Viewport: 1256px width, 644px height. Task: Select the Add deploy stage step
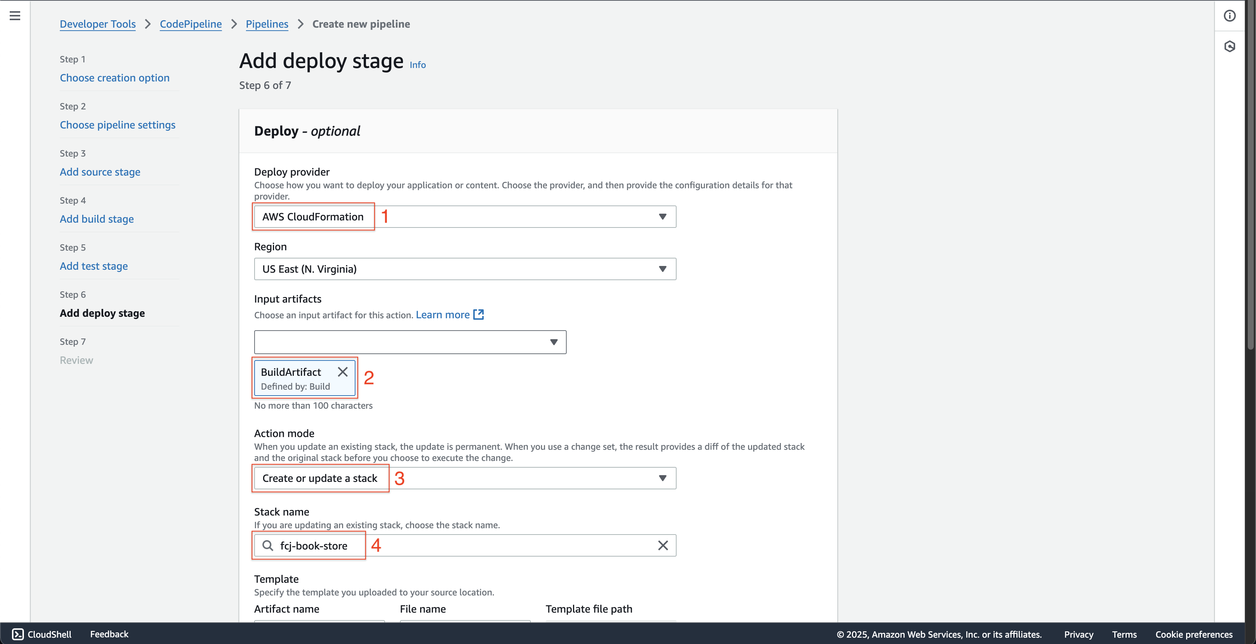coord(102,313)
